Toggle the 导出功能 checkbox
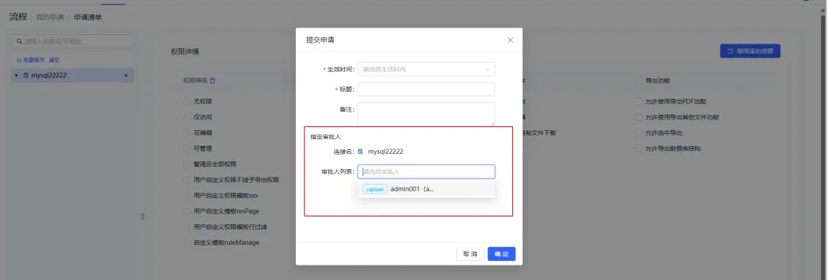The width and height of the screenshot is (828, 280). pos(639,80)
